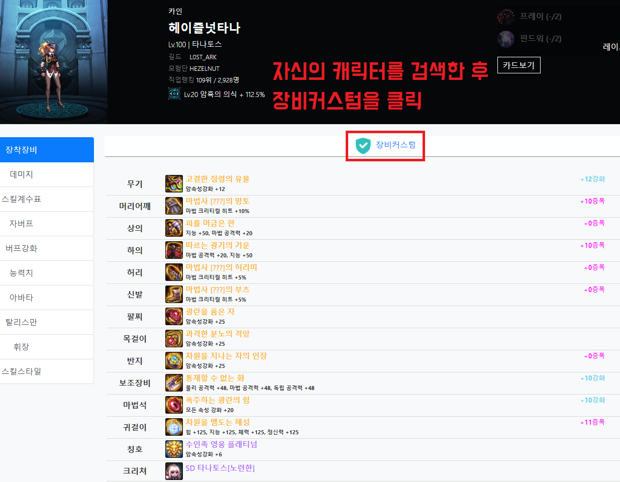Click the SD 타나토스 creature icon

click(174, 471)
